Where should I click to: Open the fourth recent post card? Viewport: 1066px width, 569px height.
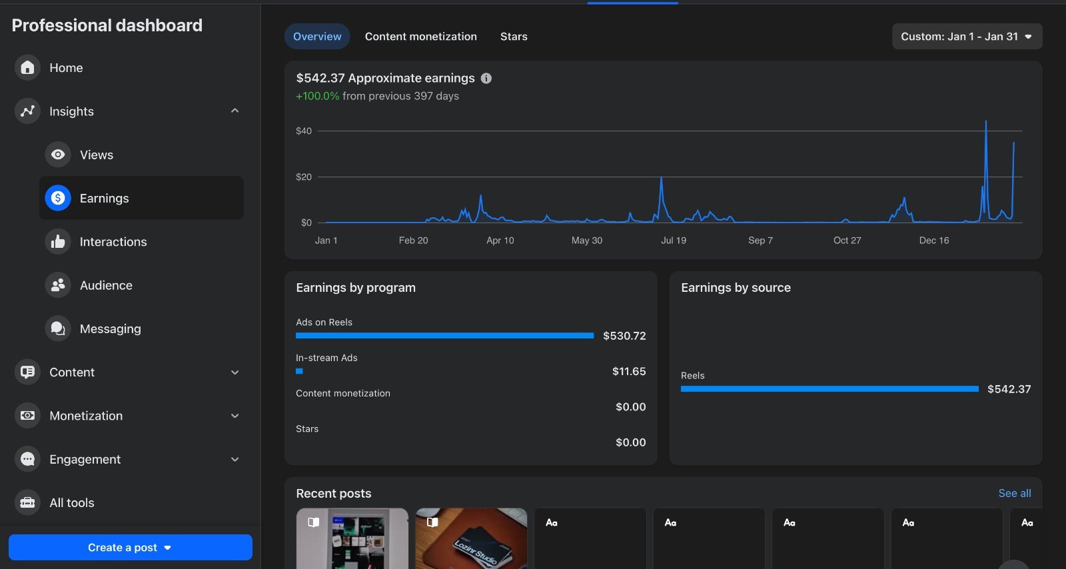click(x=709, y=538)
